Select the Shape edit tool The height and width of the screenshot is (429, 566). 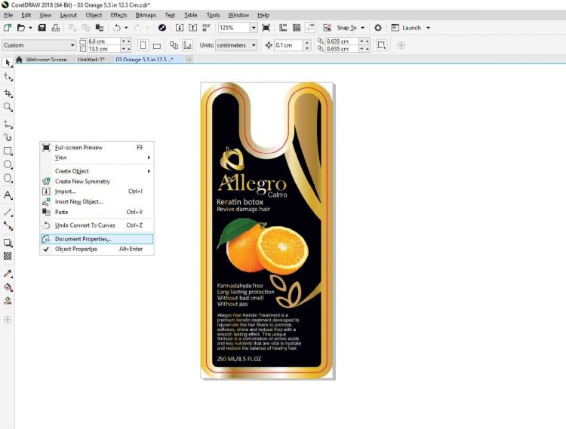click(8, 77)
